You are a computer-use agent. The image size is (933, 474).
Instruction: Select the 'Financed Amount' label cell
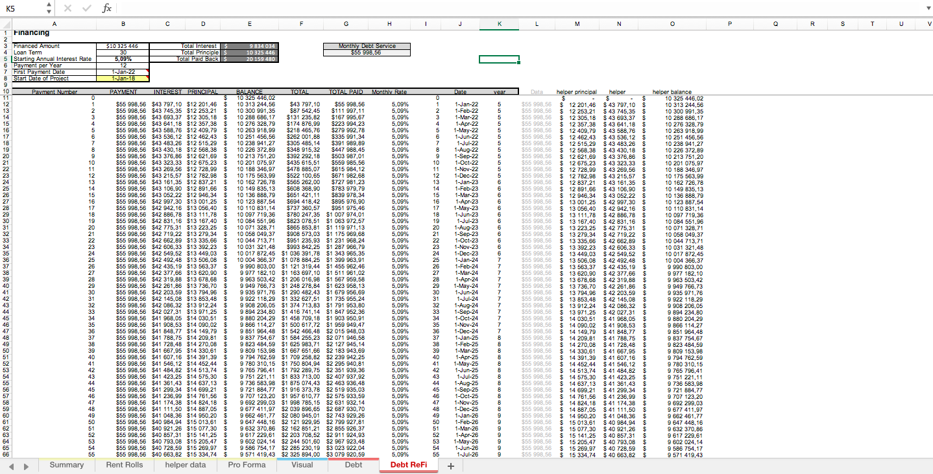coord(54,46)
